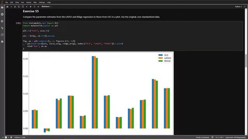Open the commands palette sidebar icon
Viewport: 248px width, 139px height.
click(x=2, y=21)
